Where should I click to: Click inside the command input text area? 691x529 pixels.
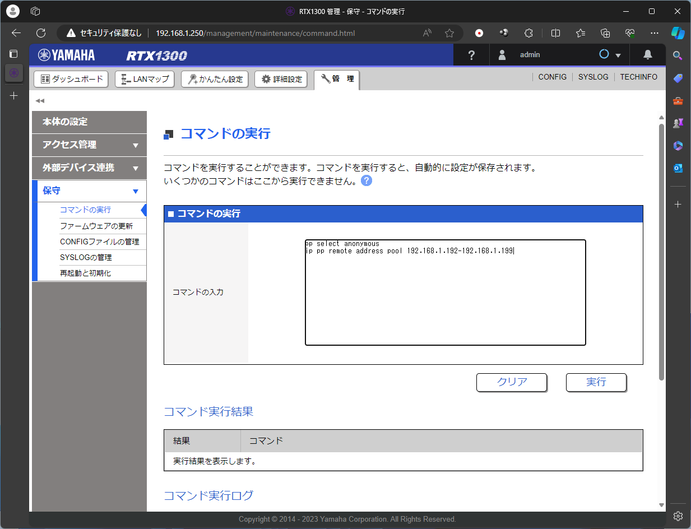(445, 293)
